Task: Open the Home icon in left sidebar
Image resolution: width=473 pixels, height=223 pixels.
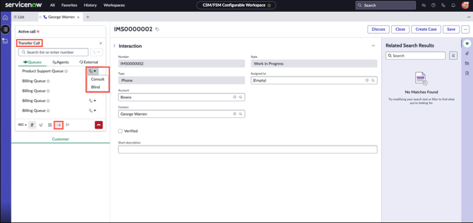Action: [5, 18]
